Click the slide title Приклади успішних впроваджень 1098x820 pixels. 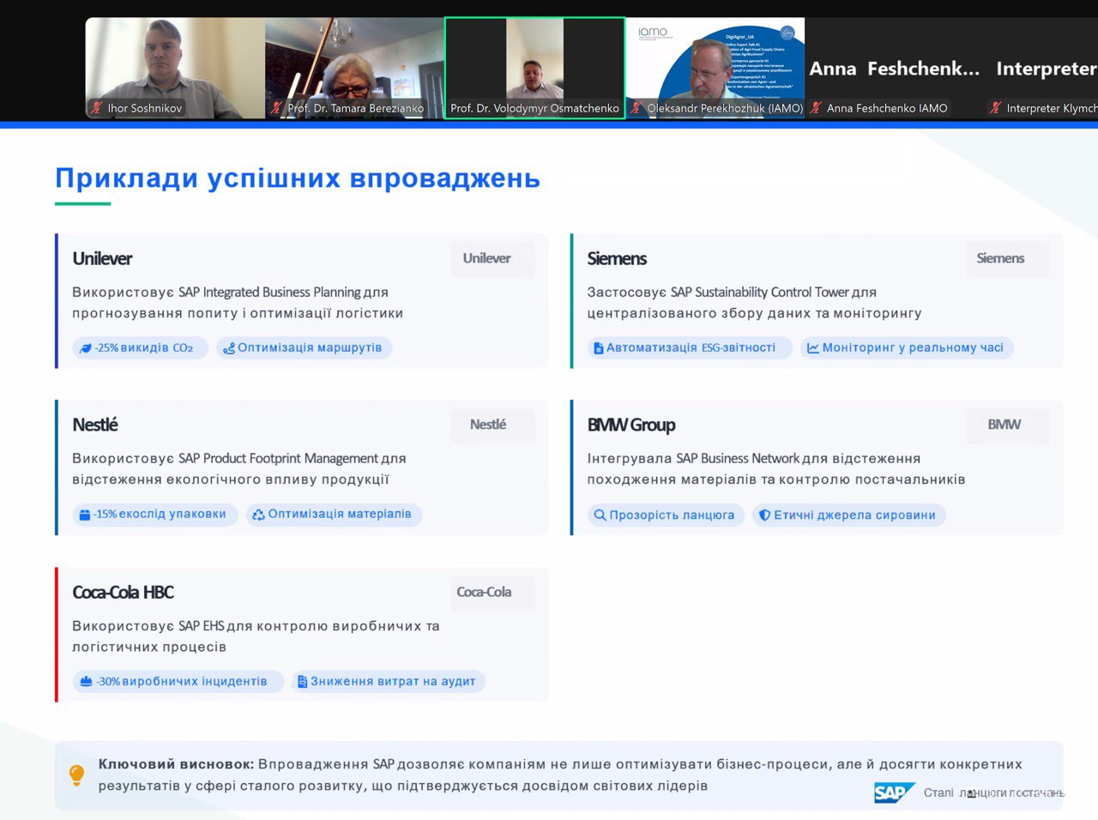298,178
